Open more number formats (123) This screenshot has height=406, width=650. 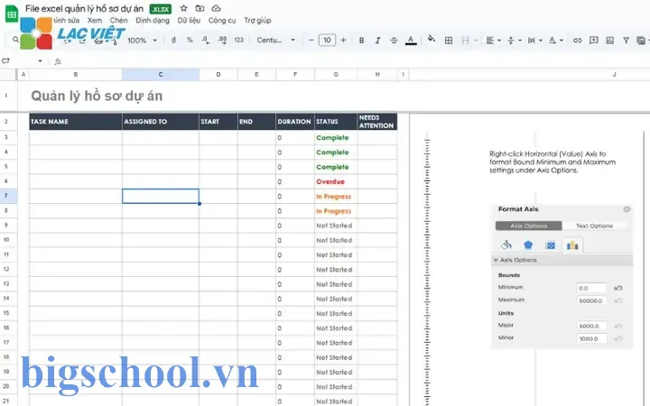click(238, 41)
